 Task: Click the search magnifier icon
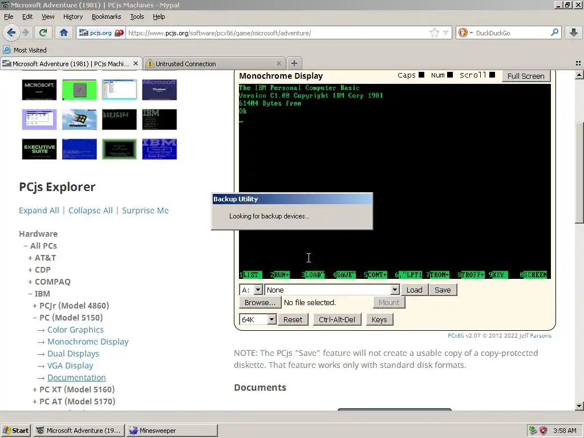coord(554,33)
